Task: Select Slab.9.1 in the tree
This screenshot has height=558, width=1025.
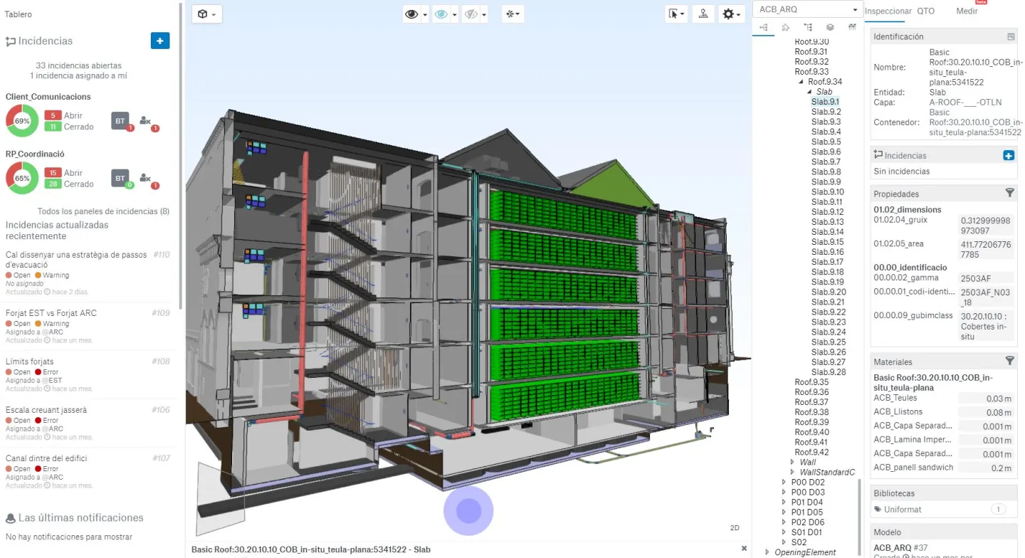Action: pyautogui.click(x=825, y=102)
